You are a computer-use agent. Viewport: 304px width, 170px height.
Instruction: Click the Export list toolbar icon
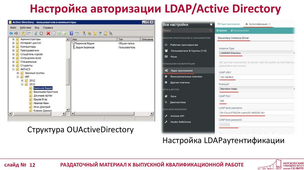tap(64, 33)
